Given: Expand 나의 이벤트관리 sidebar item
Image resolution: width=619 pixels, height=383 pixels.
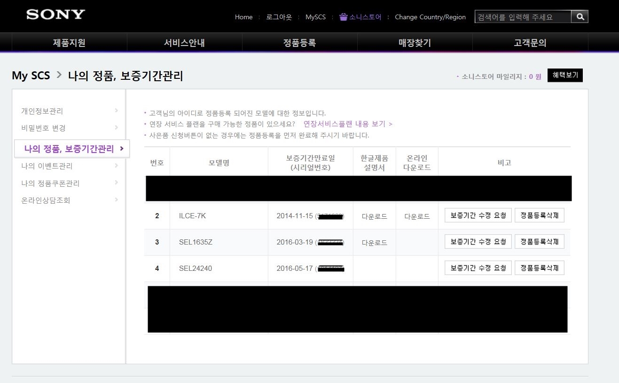Looking at the screenshot, I should tap(47, 166).
